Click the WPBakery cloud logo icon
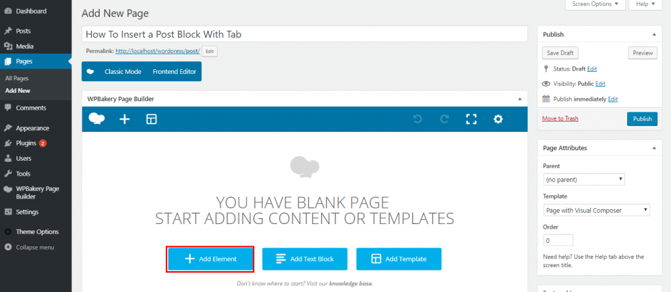Image resolution: width=671 pixels, height=292 pixels. point(97,119)
